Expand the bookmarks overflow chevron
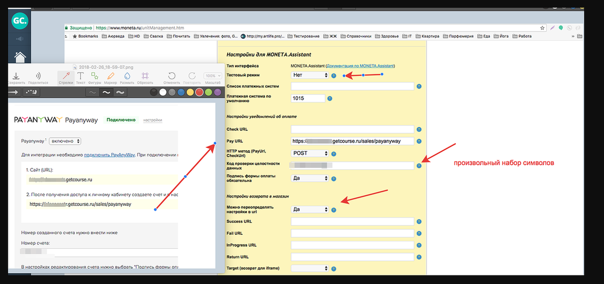 tap(573, 37)
